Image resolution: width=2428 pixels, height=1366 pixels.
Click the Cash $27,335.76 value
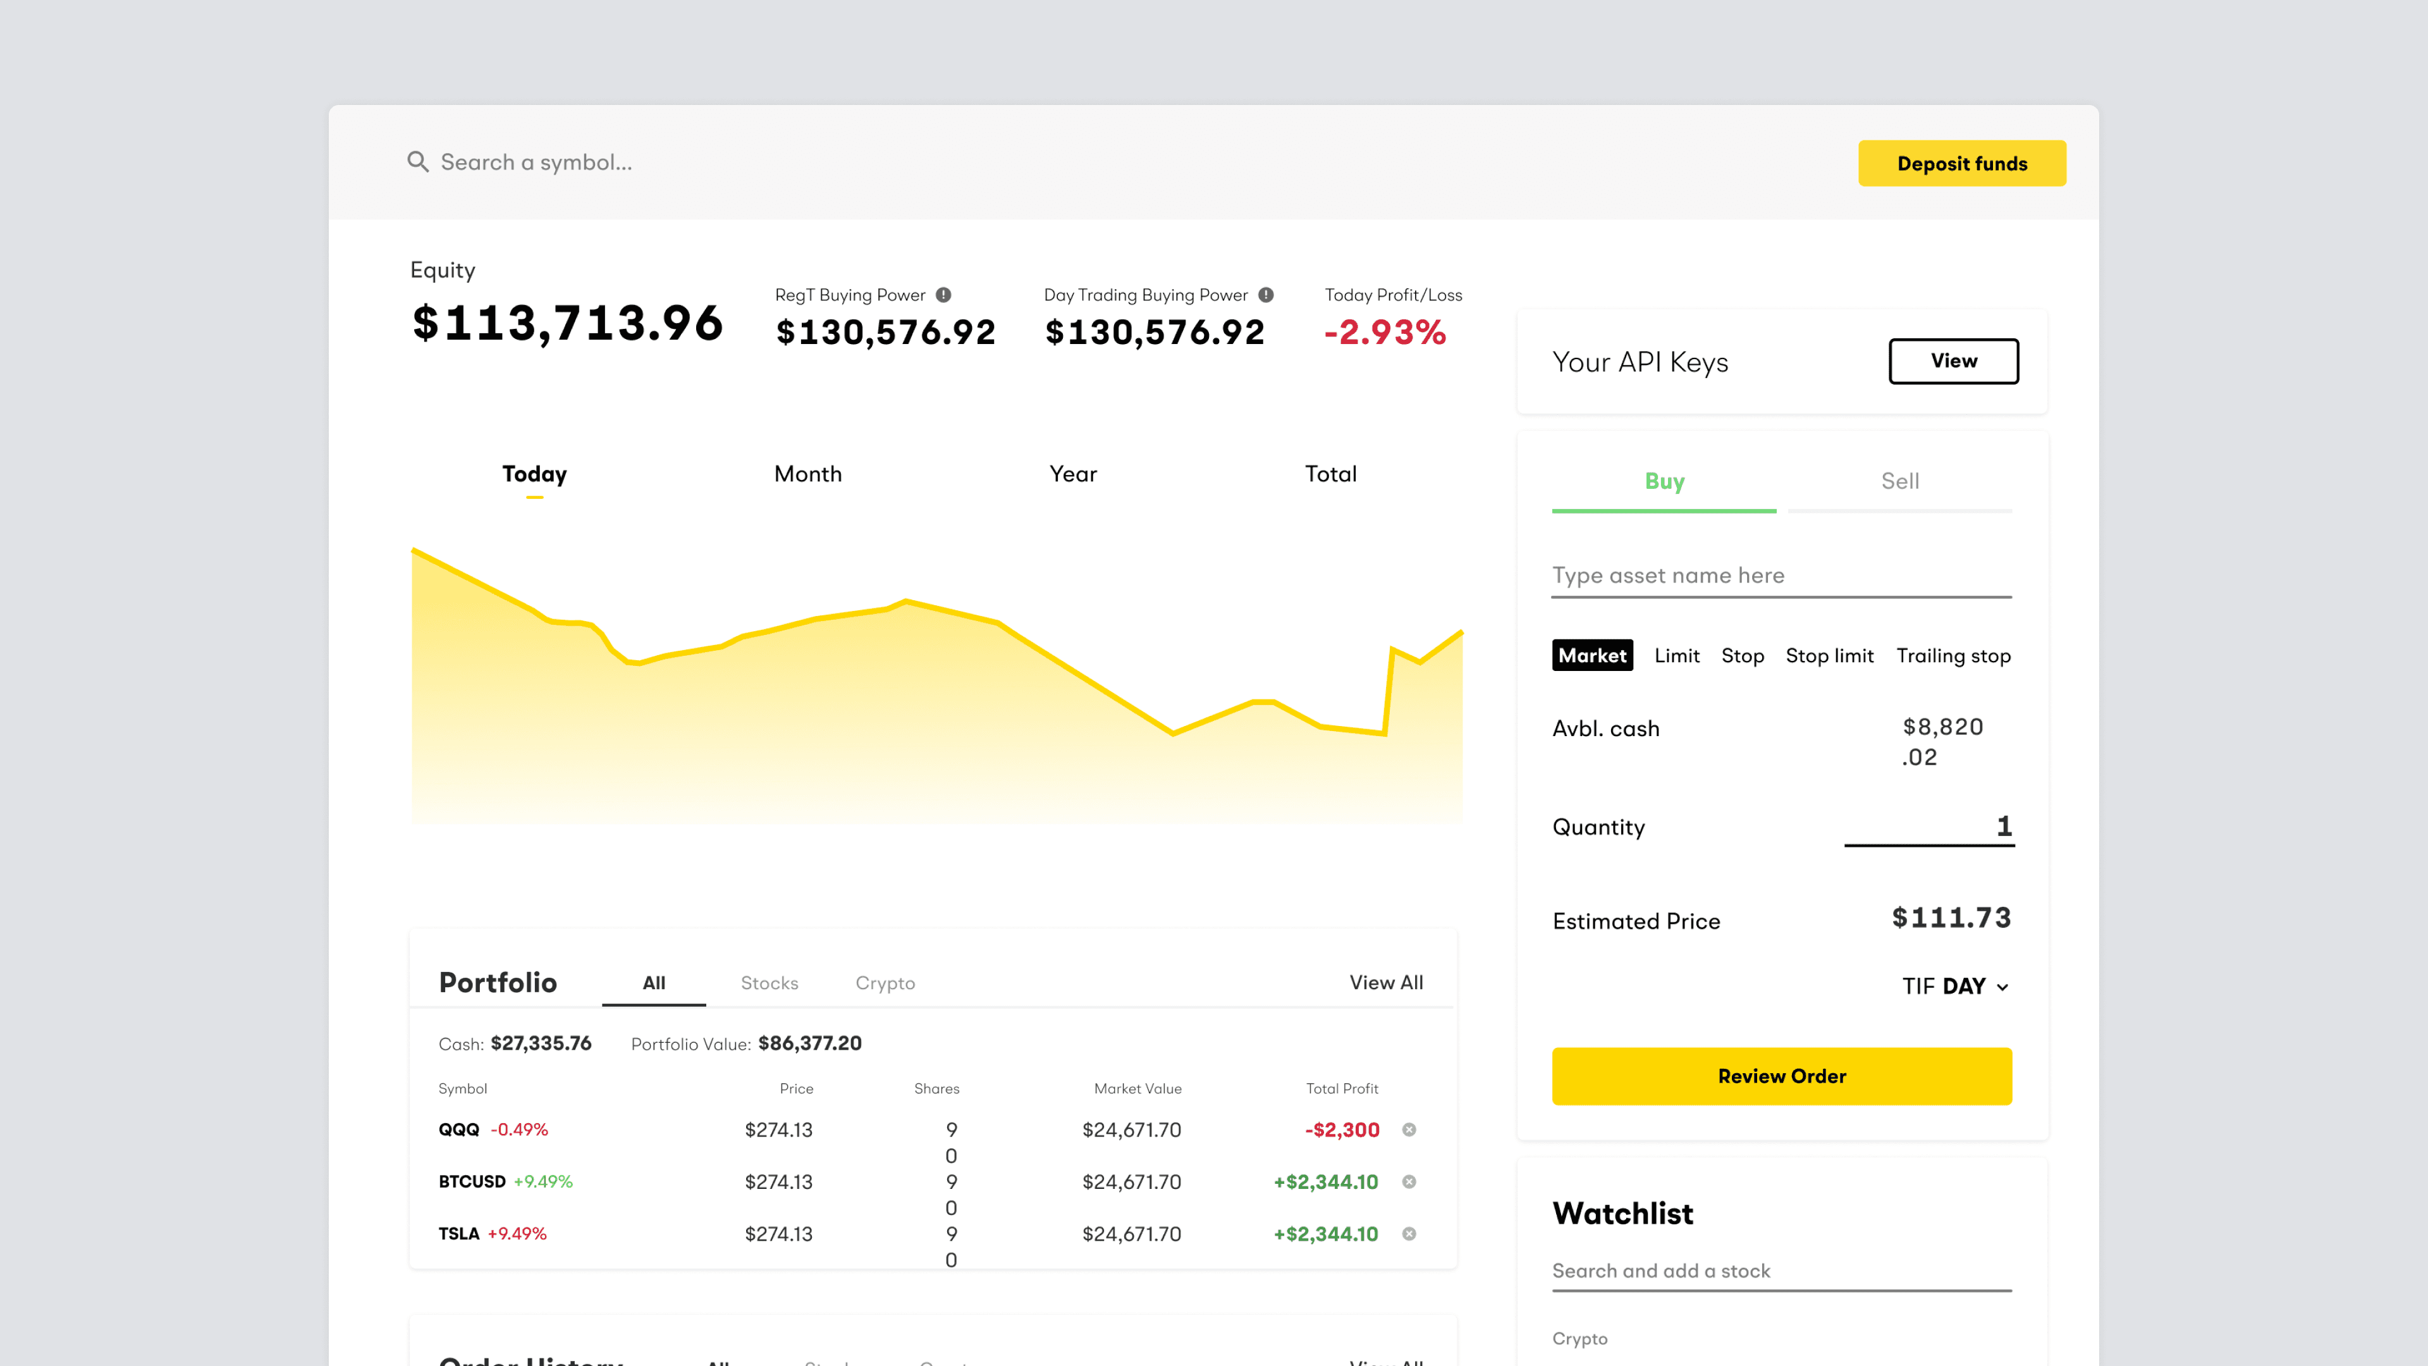pos(540,1043)
